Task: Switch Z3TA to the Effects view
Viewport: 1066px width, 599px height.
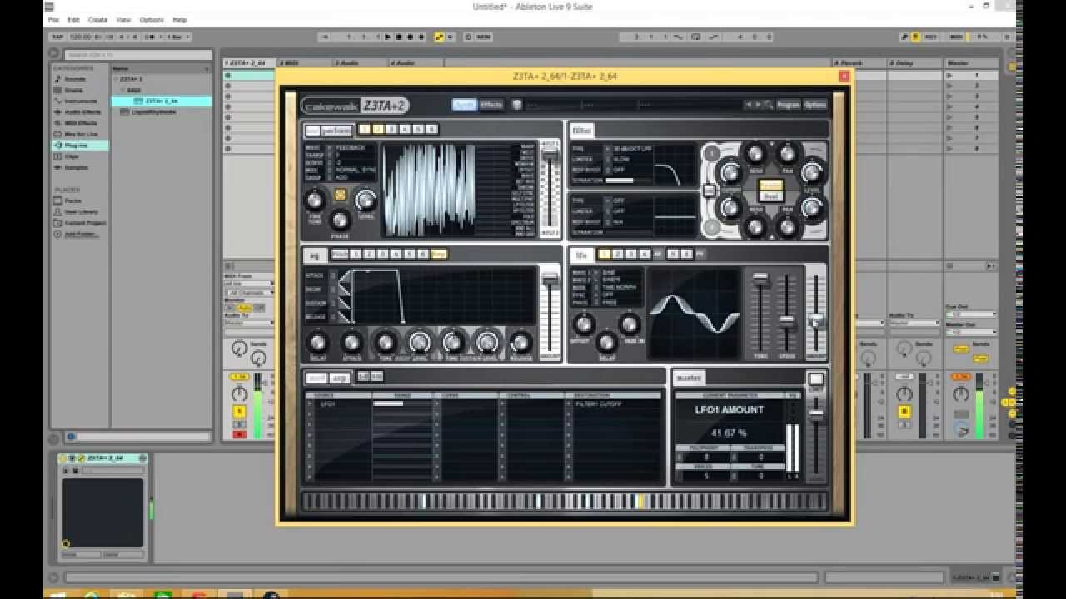Action: [x=491, y=105]
